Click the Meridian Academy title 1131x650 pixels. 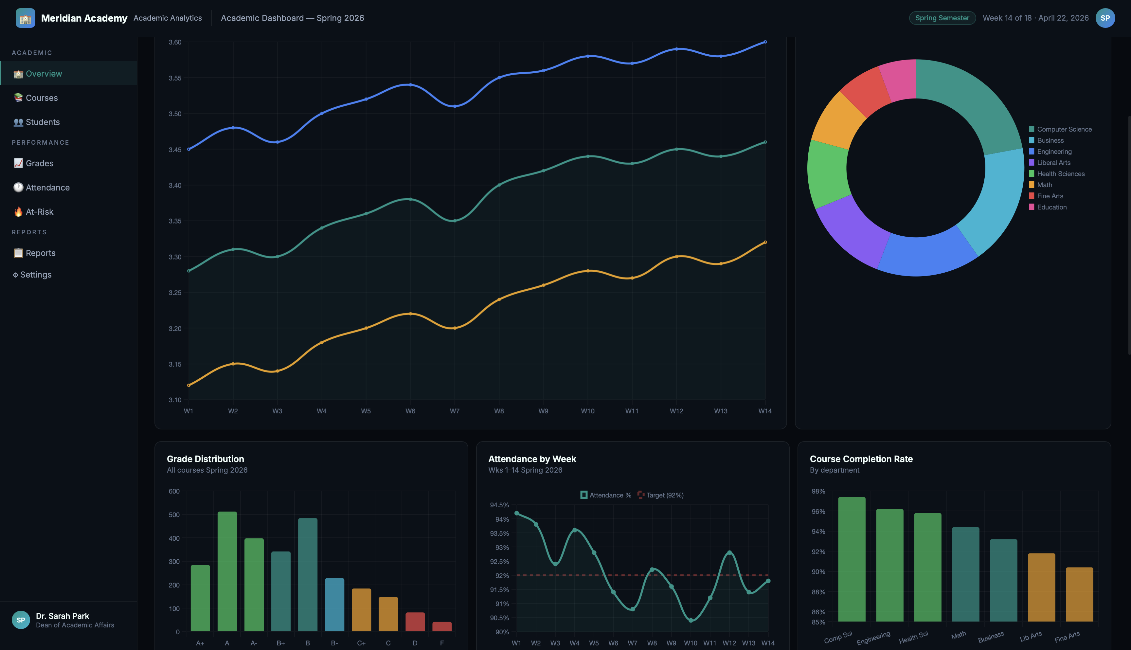click(84, 18)
